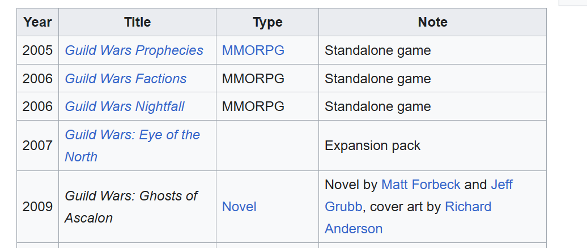This screenshot has height=248, width=587.
Task: Click Standalone game note in Factions row
Action: click(x=378, y=79)
